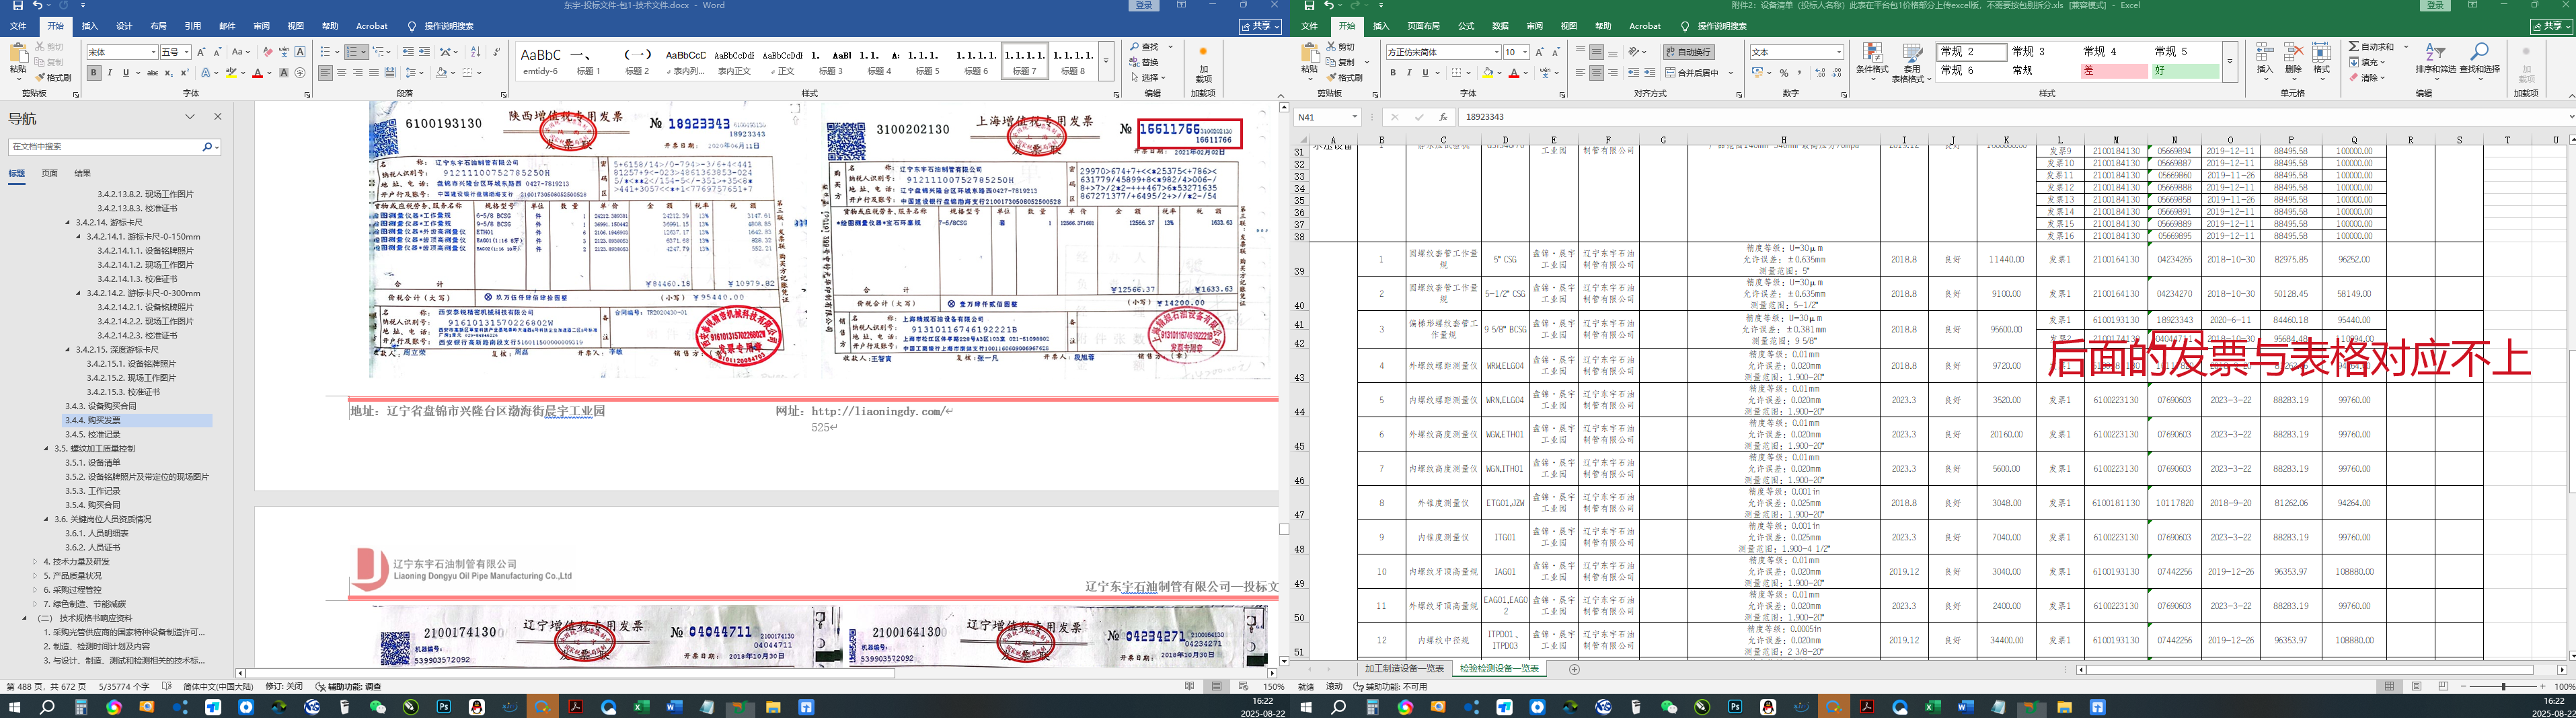
Task: Expand the Word styles gallery
Action: point(1106,61)
